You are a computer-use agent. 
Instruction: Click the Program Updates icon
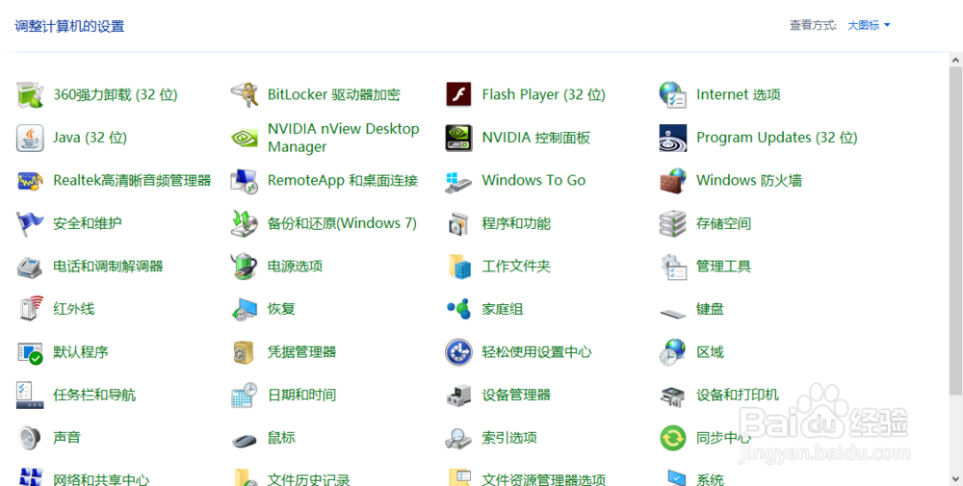[x=672, y=138]
